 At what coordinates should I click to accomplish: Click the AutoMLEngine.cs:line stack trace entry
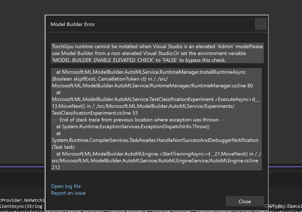click(x=155, y=161)
